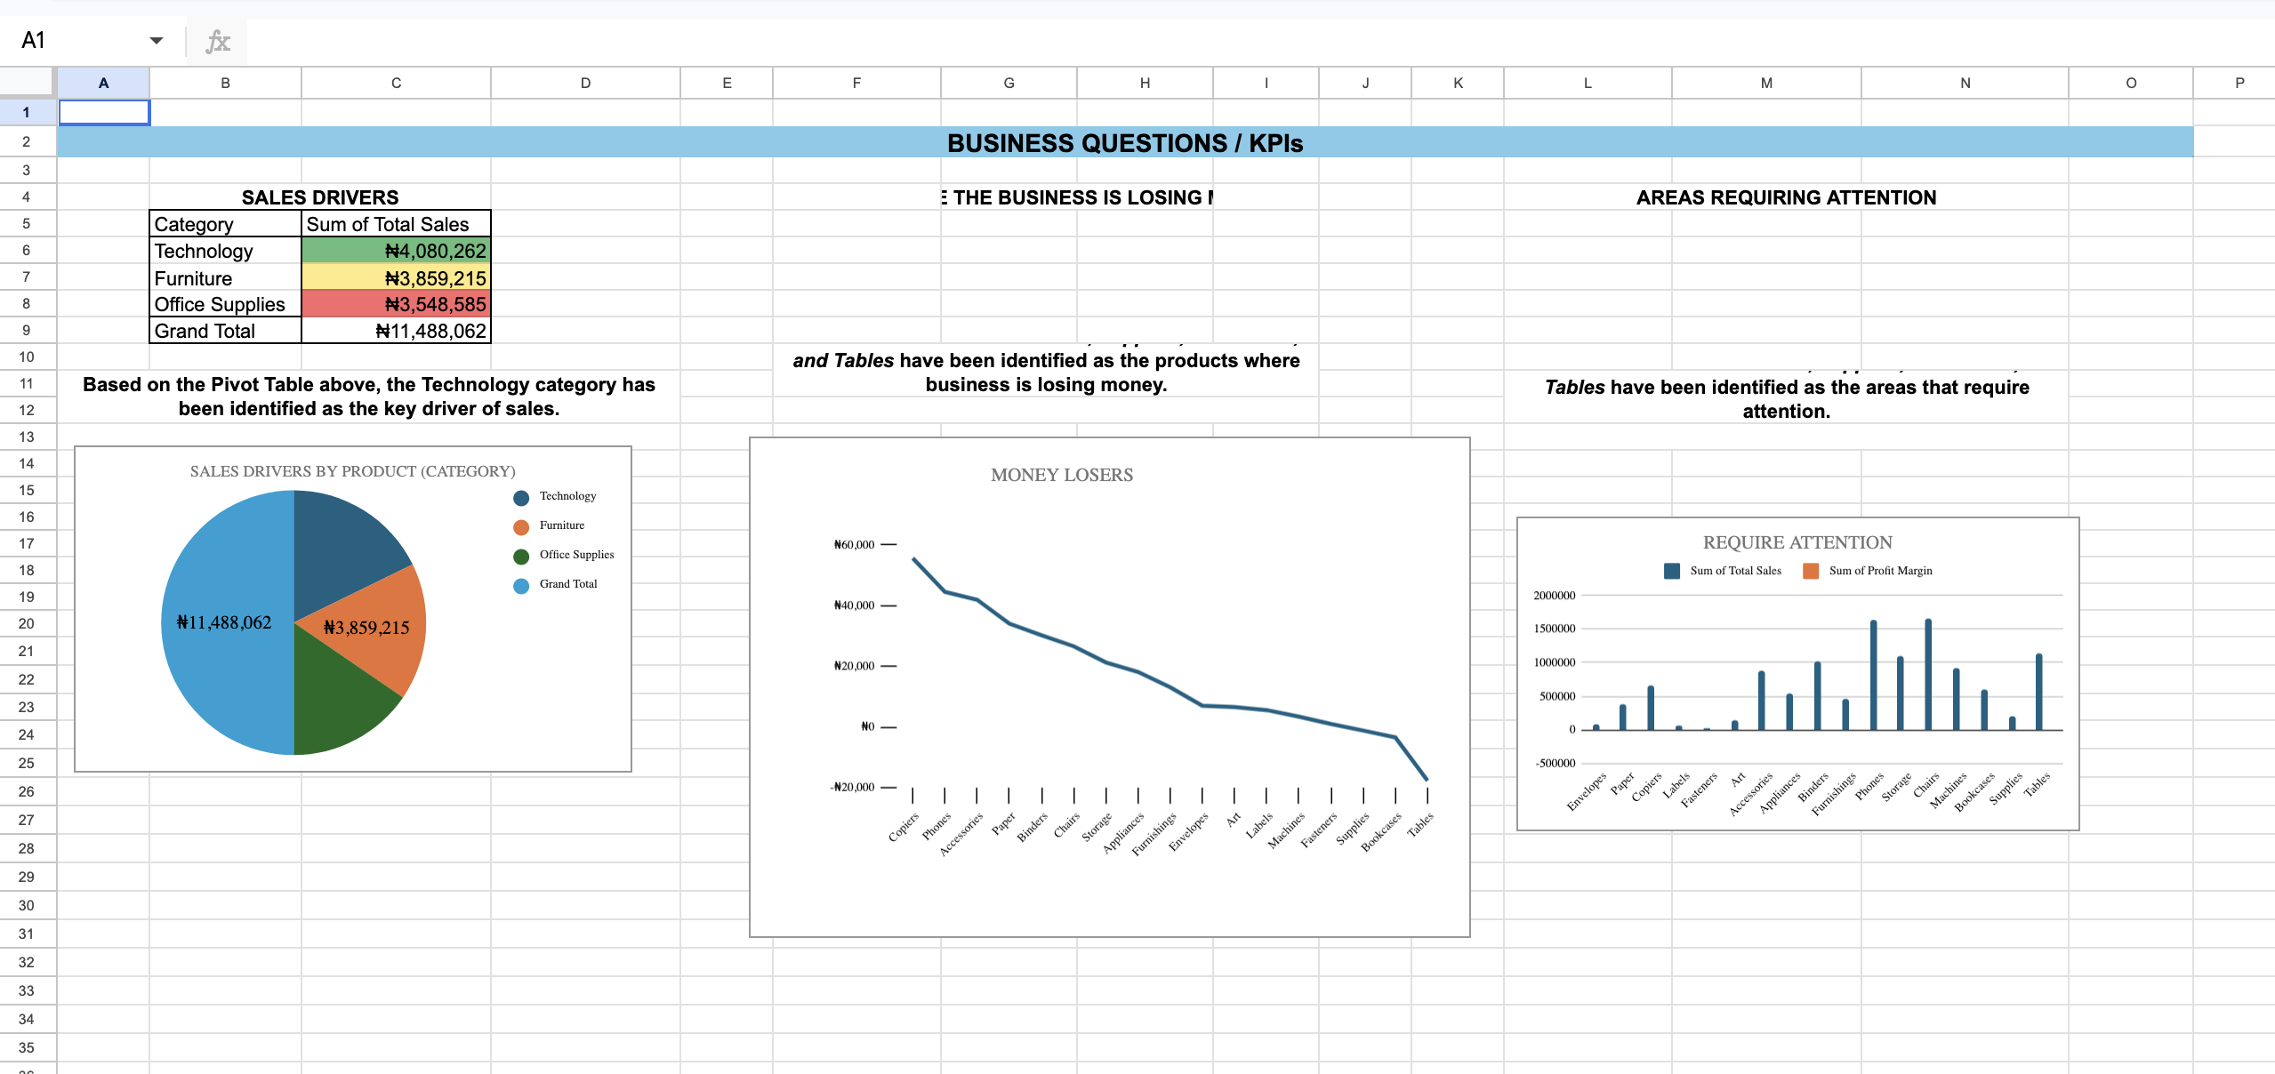2275x1074 pixels.
Task: Click the Office Supplies category cell
Action: (x=225, y=304)
